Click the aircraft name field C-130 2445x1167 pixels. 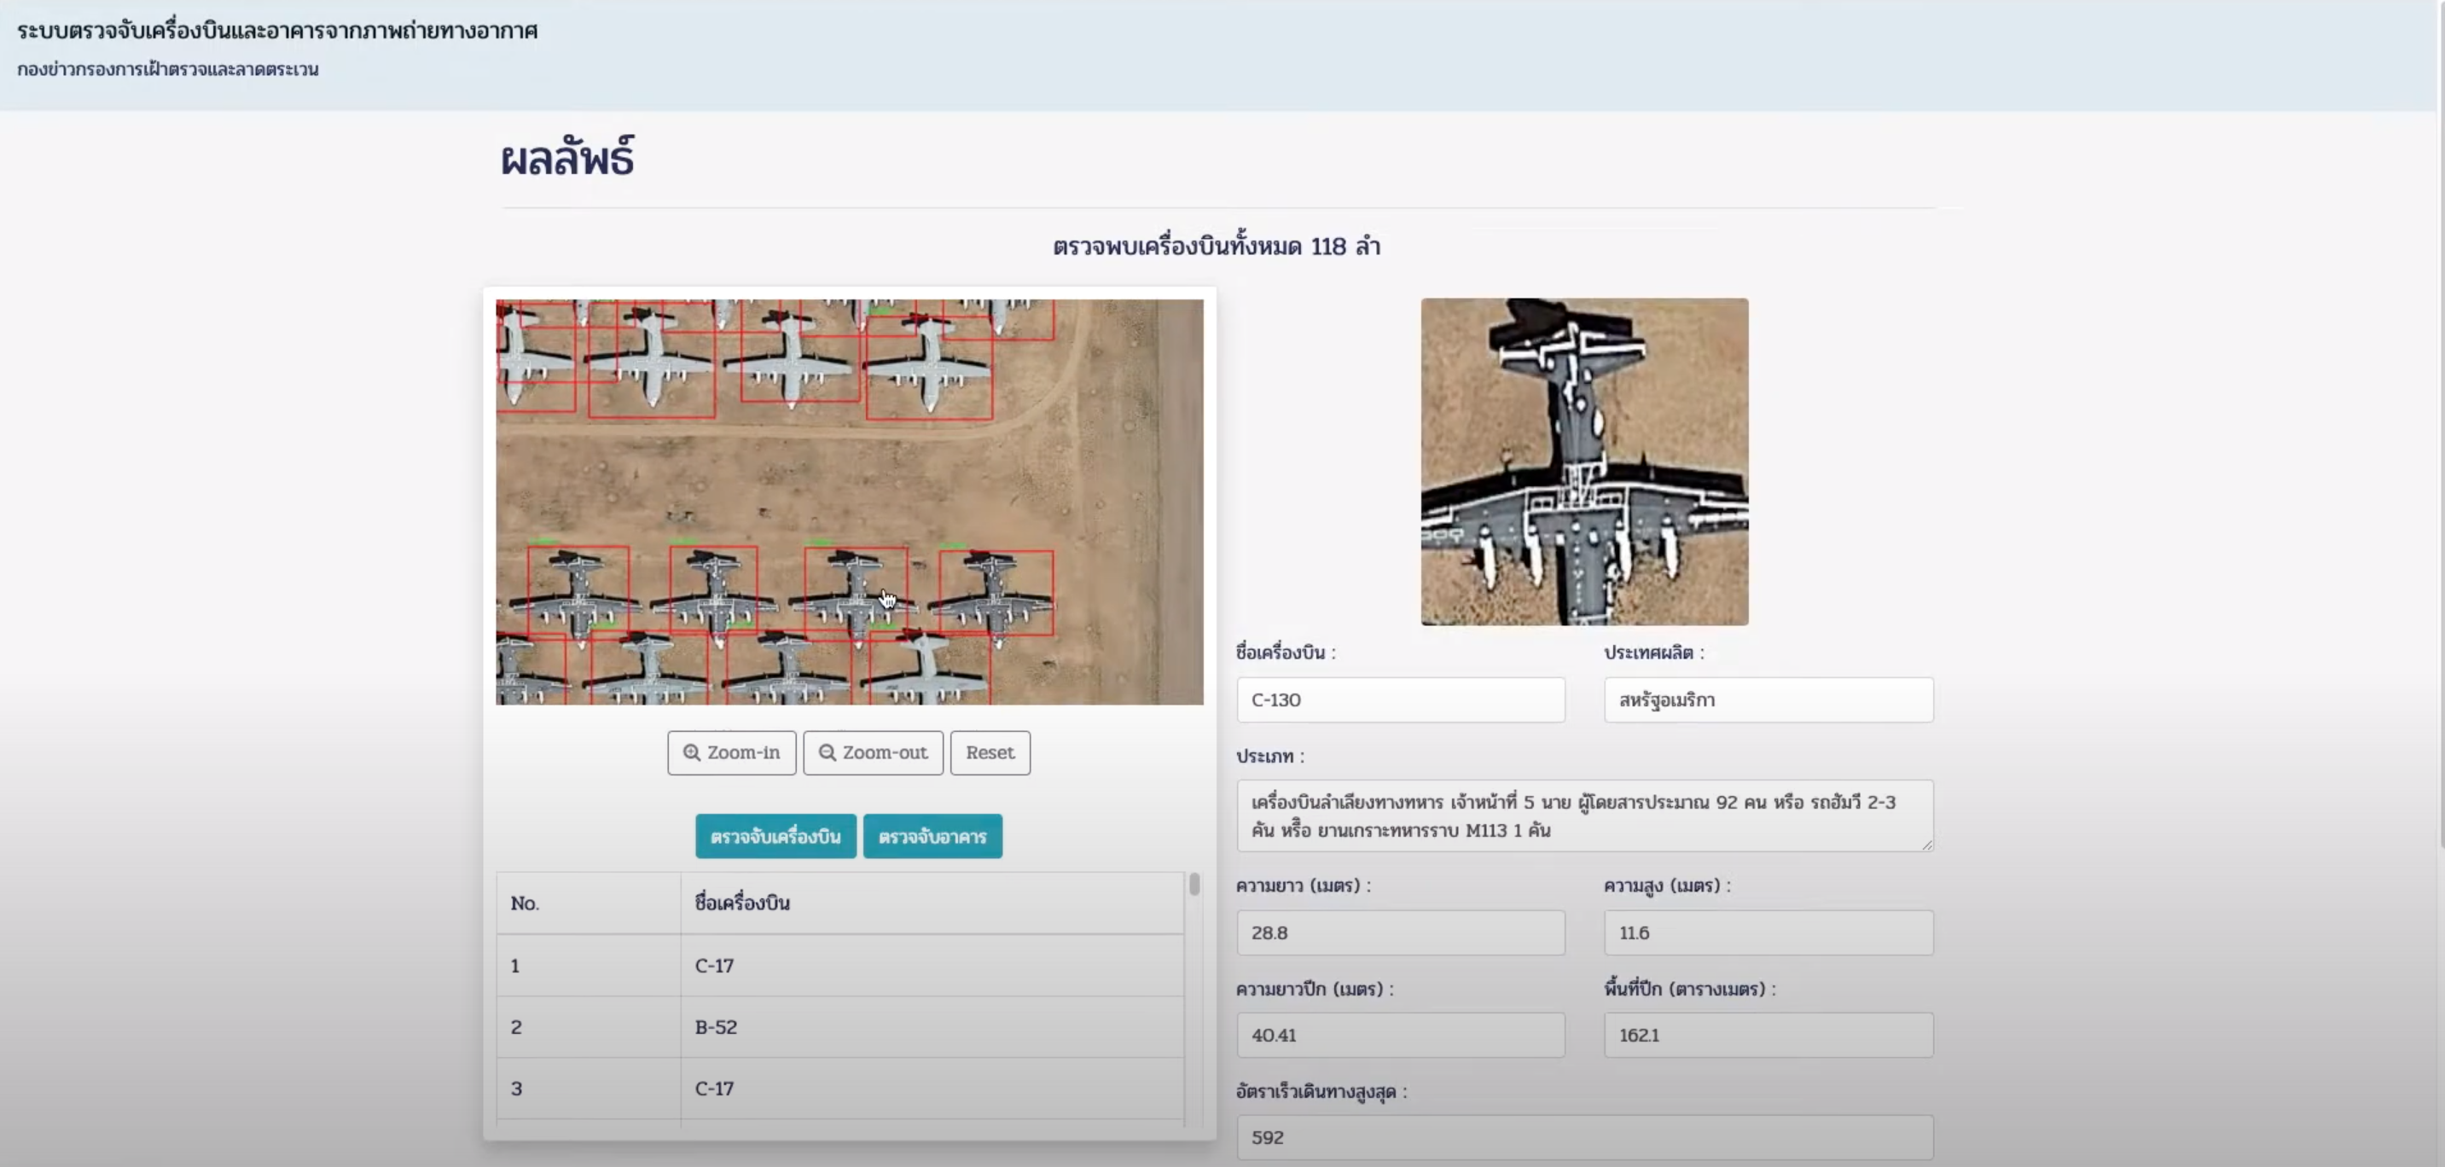coord(1400,700)
